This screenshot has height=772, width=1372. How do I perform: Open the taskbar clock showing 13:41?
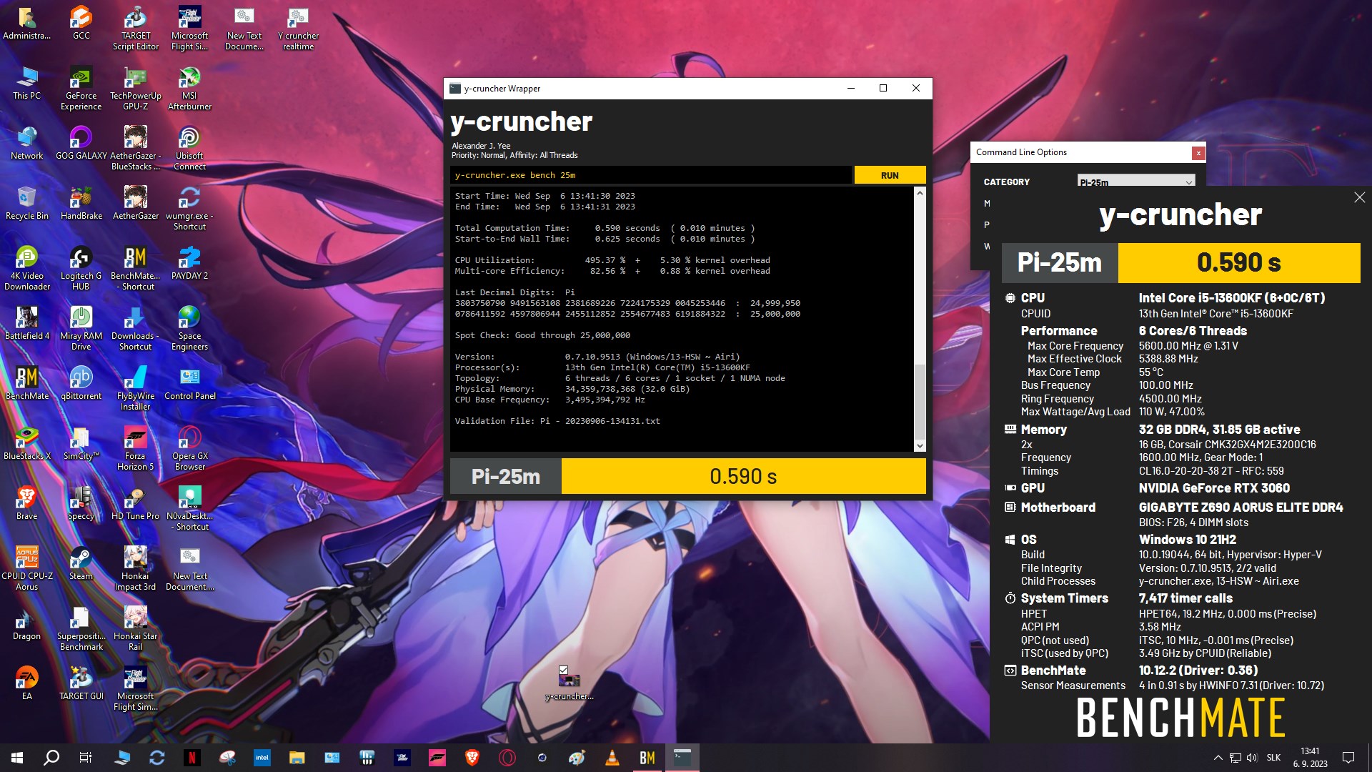coord(1310,758)
